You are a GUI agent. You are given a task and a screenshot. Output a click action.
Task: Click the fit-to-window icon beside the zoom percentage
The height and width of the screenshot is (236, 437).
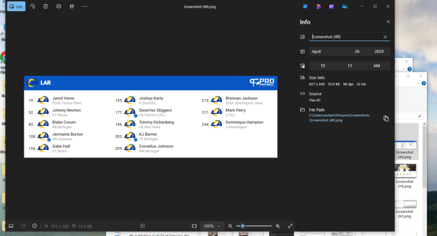click(x=194, y=226)
